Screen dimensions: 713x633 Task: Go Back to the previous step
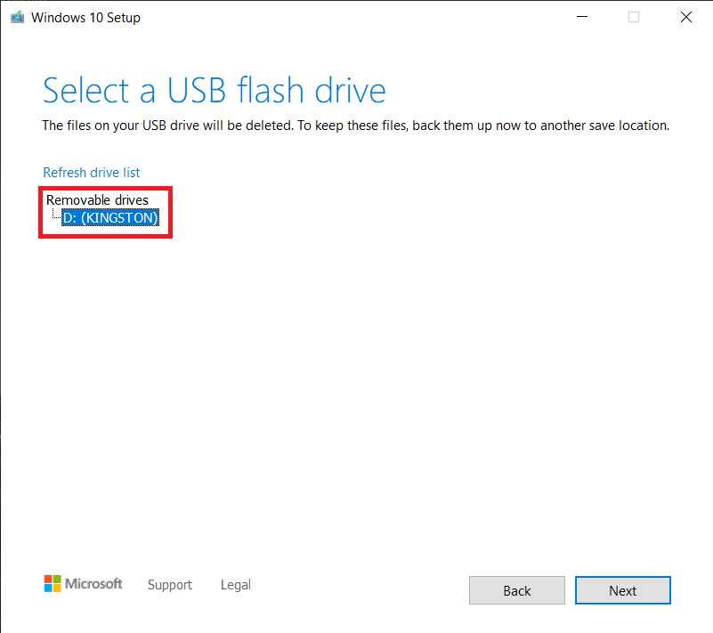(516, 590)
